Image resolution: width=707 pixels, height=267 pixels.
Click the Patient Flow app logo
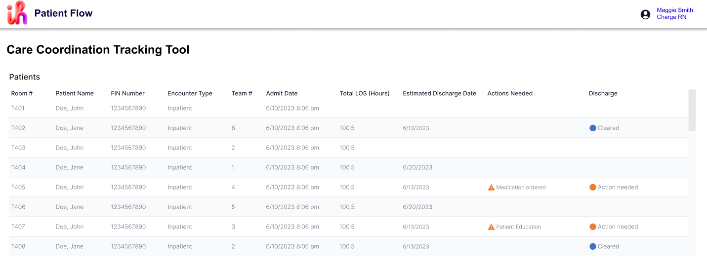17,13
